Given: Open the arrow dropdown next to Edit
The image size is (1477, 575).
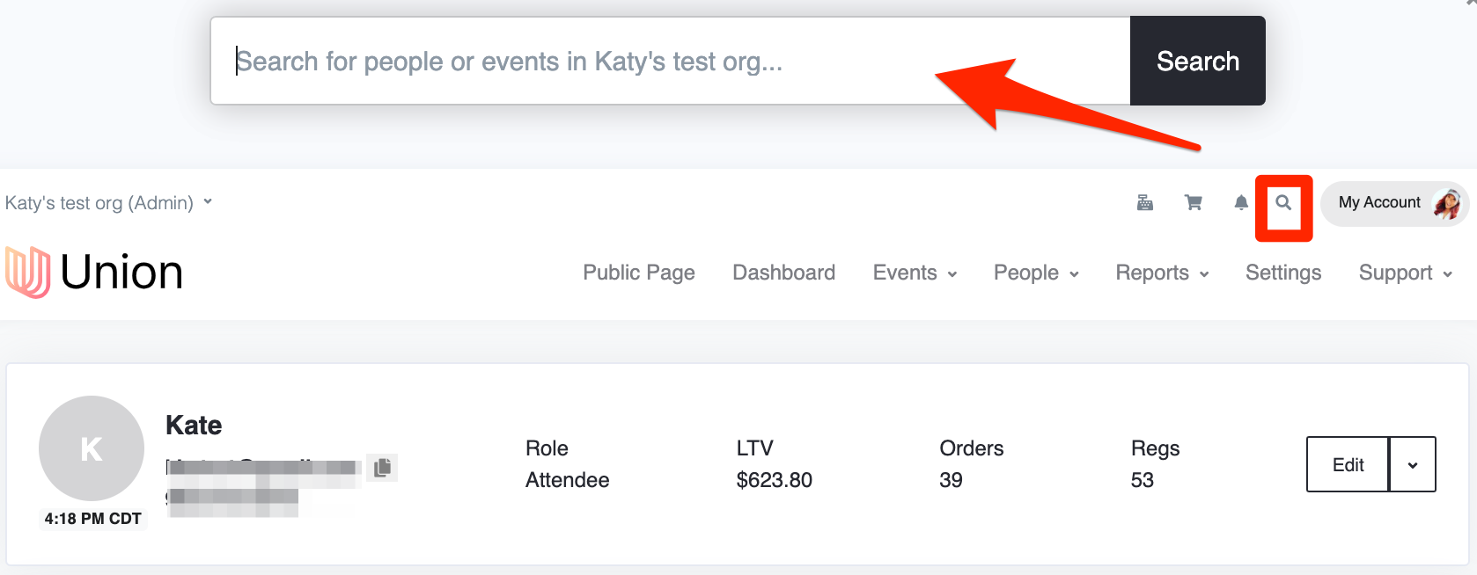Looking at the screenshot, I should (x=1412, y=465).
